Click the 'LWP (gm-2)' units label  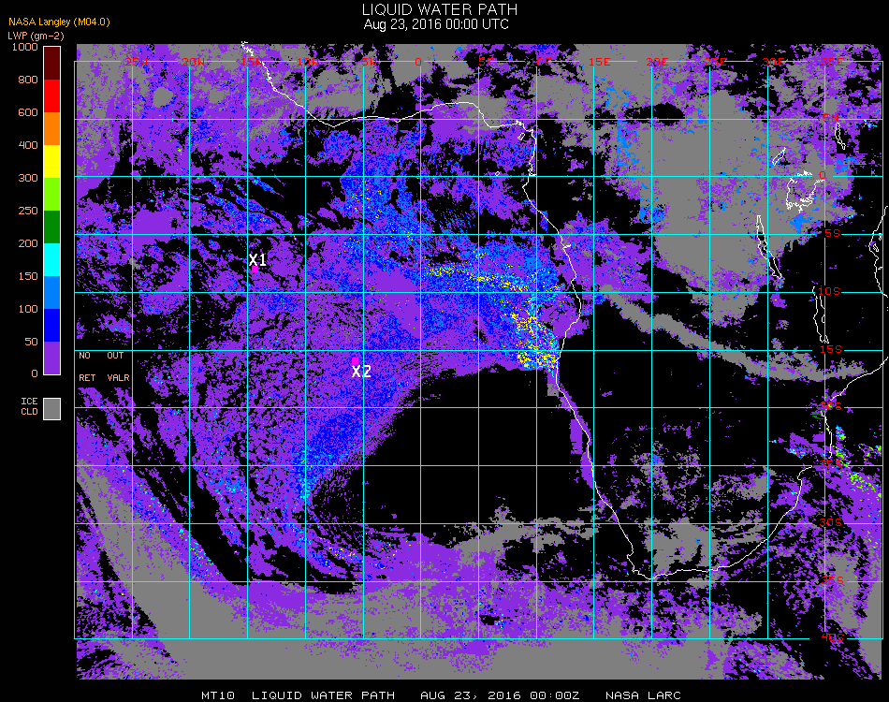coord(36,36)
